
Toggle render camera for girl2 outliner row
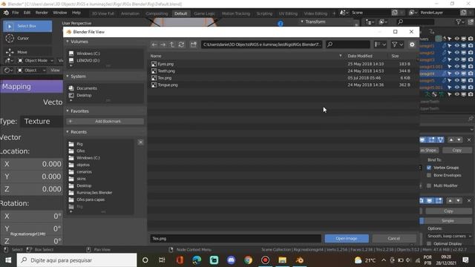[471, 53]
